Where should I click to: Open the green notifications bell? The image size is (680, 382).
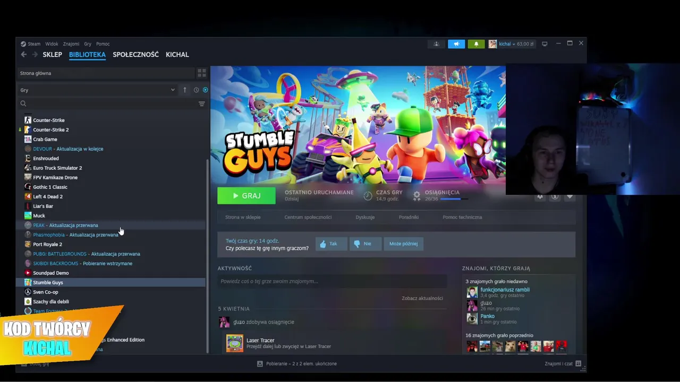click(x=476, y=44)
